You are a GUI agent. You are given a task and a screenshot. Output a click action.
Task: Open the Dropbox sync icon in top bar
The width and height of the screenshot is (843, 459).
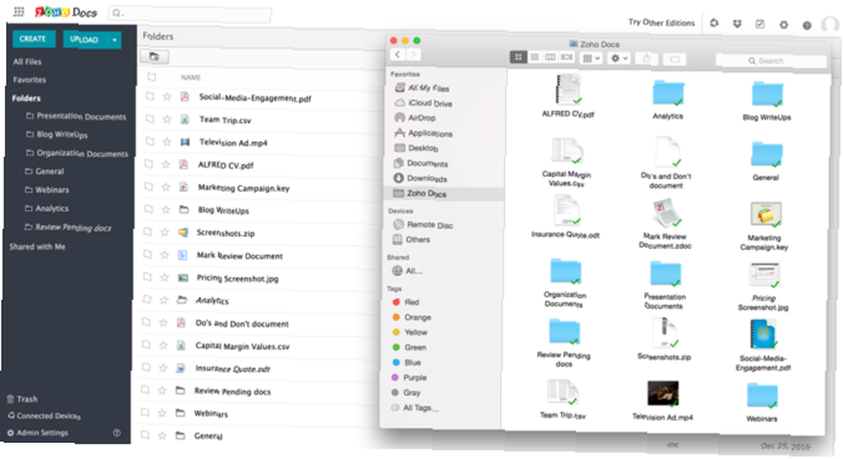[737, 24]
